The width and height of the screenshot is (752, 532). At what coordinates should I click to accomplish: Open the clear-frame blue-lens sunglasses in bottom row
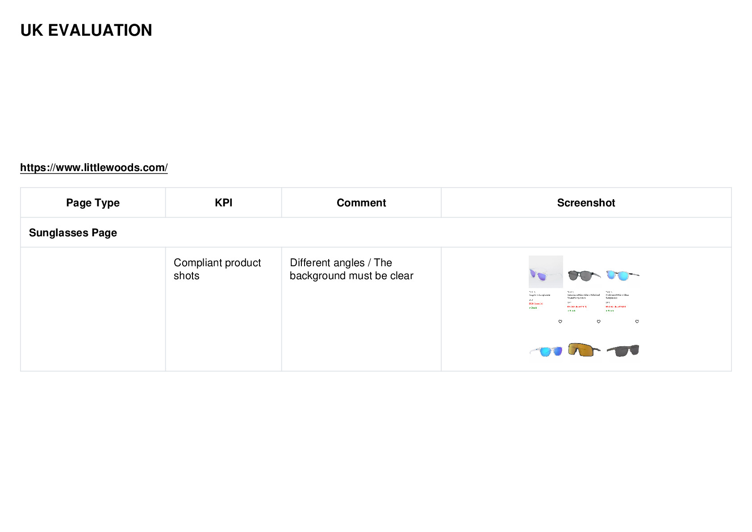(x=546, y=351)
